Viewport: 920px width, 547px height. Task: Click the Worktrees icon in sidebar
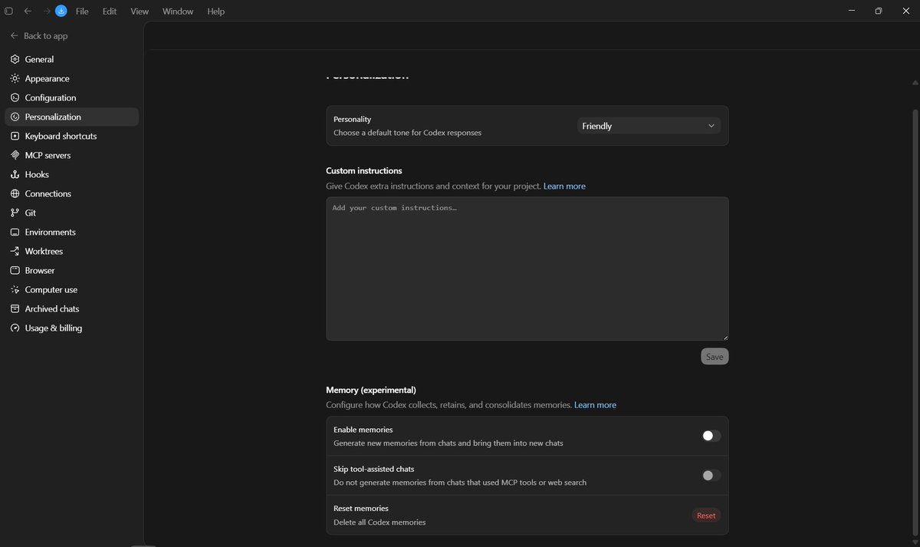pos(15,251)
